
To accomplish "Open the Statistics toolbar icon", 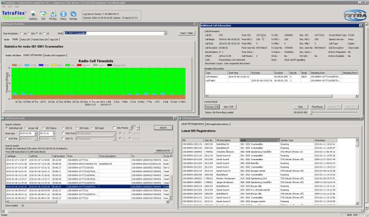I will [x=33, y=15].
